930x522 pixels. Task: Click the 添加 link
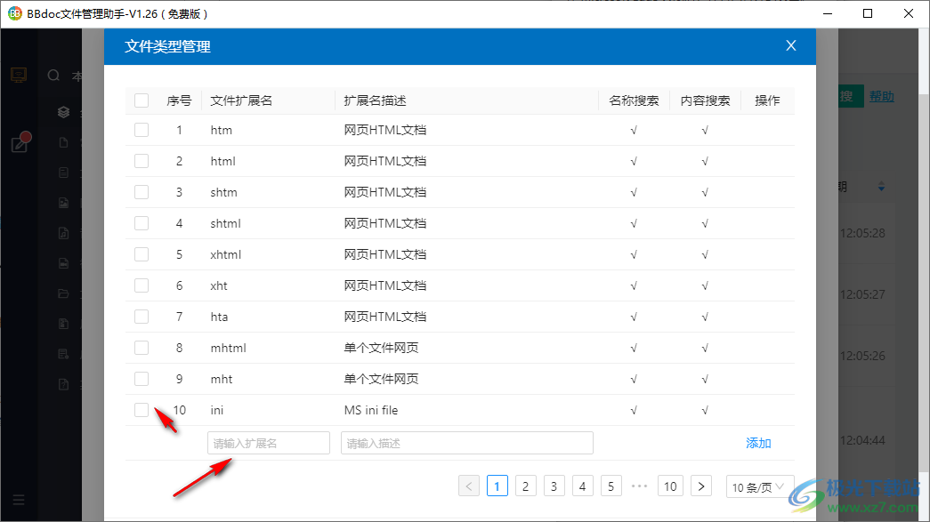click(x=758, y=443)
